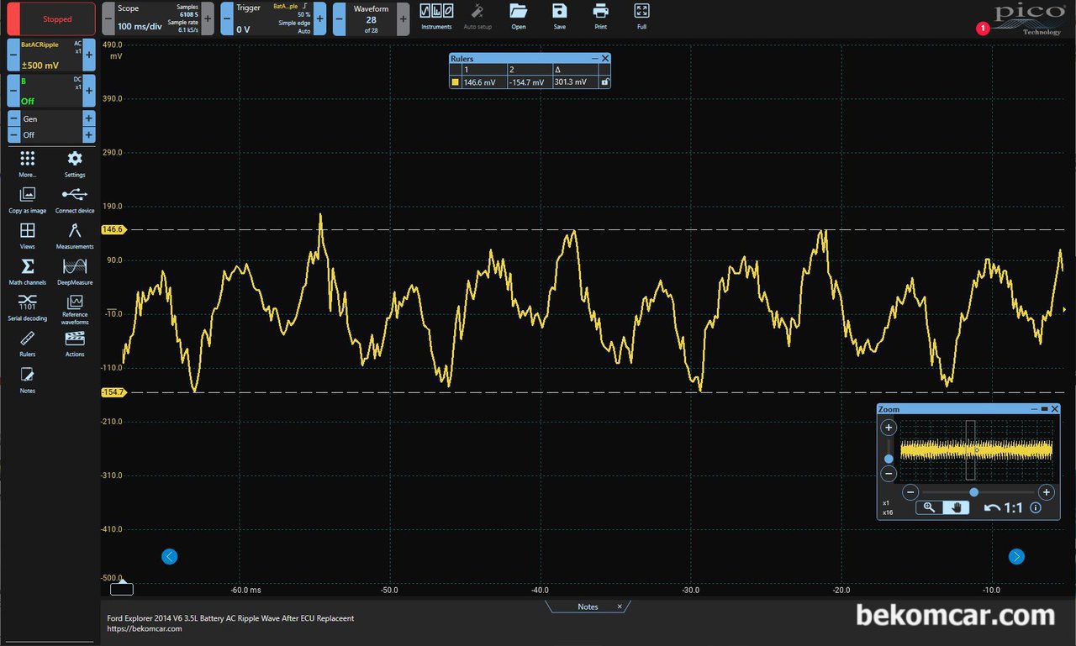The height and width of the screenshot is (646, 1076).
Task: Open the Actions clapperboard tool
Action: pos(75,344)
